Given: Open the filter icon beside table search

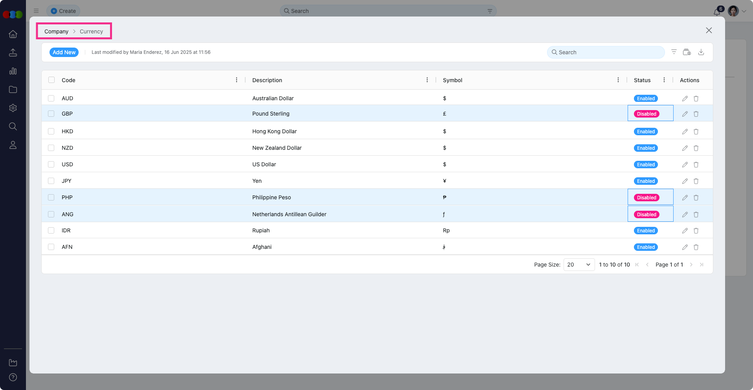Looking at the screenshot, I should pos(674,52).
